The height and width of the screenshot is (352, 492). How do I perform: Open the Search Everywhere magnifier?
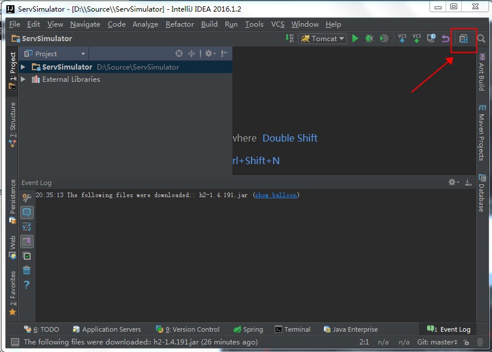point(481,39)
